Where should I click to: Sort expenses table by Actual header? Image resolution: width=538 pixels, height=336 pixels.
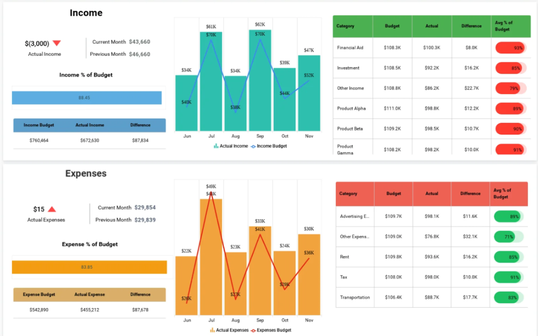coord(432,194)
